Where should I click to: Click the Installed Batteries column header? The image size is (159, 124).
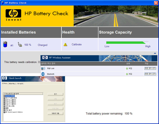pos(31,32)
